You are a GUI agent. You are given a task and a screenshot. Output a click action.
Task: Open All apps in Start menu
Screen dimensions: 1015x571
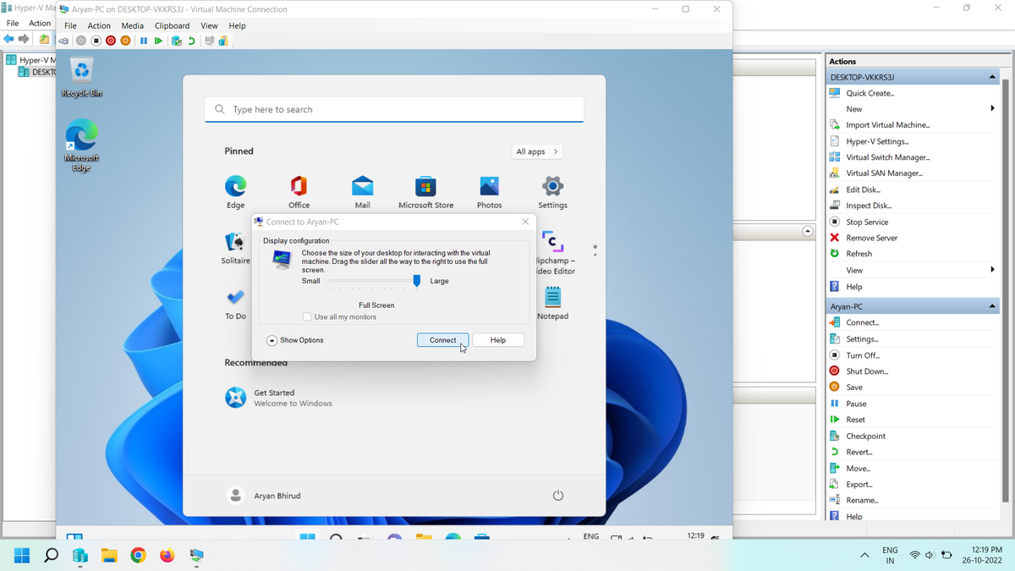pos(537,151)
